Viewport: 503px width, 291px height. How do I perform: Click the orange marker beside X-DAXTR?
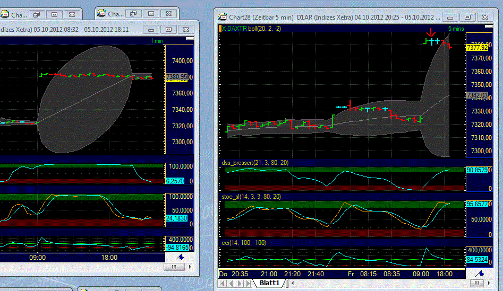pos(220,29)
